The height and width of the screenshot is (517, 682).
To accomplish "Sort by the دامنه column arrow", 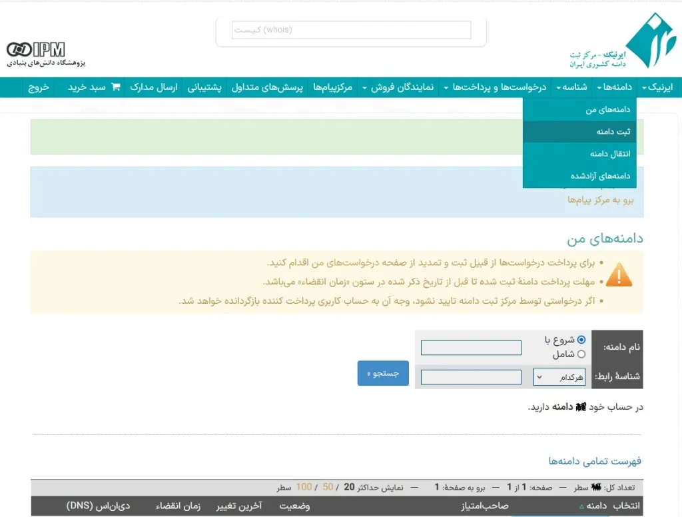I will click(x=581, y=507).
